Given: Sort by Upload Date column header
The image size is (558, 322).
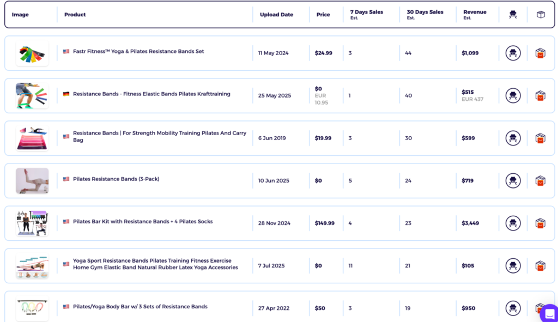Looking at the screenshot, I should [276, 15].
